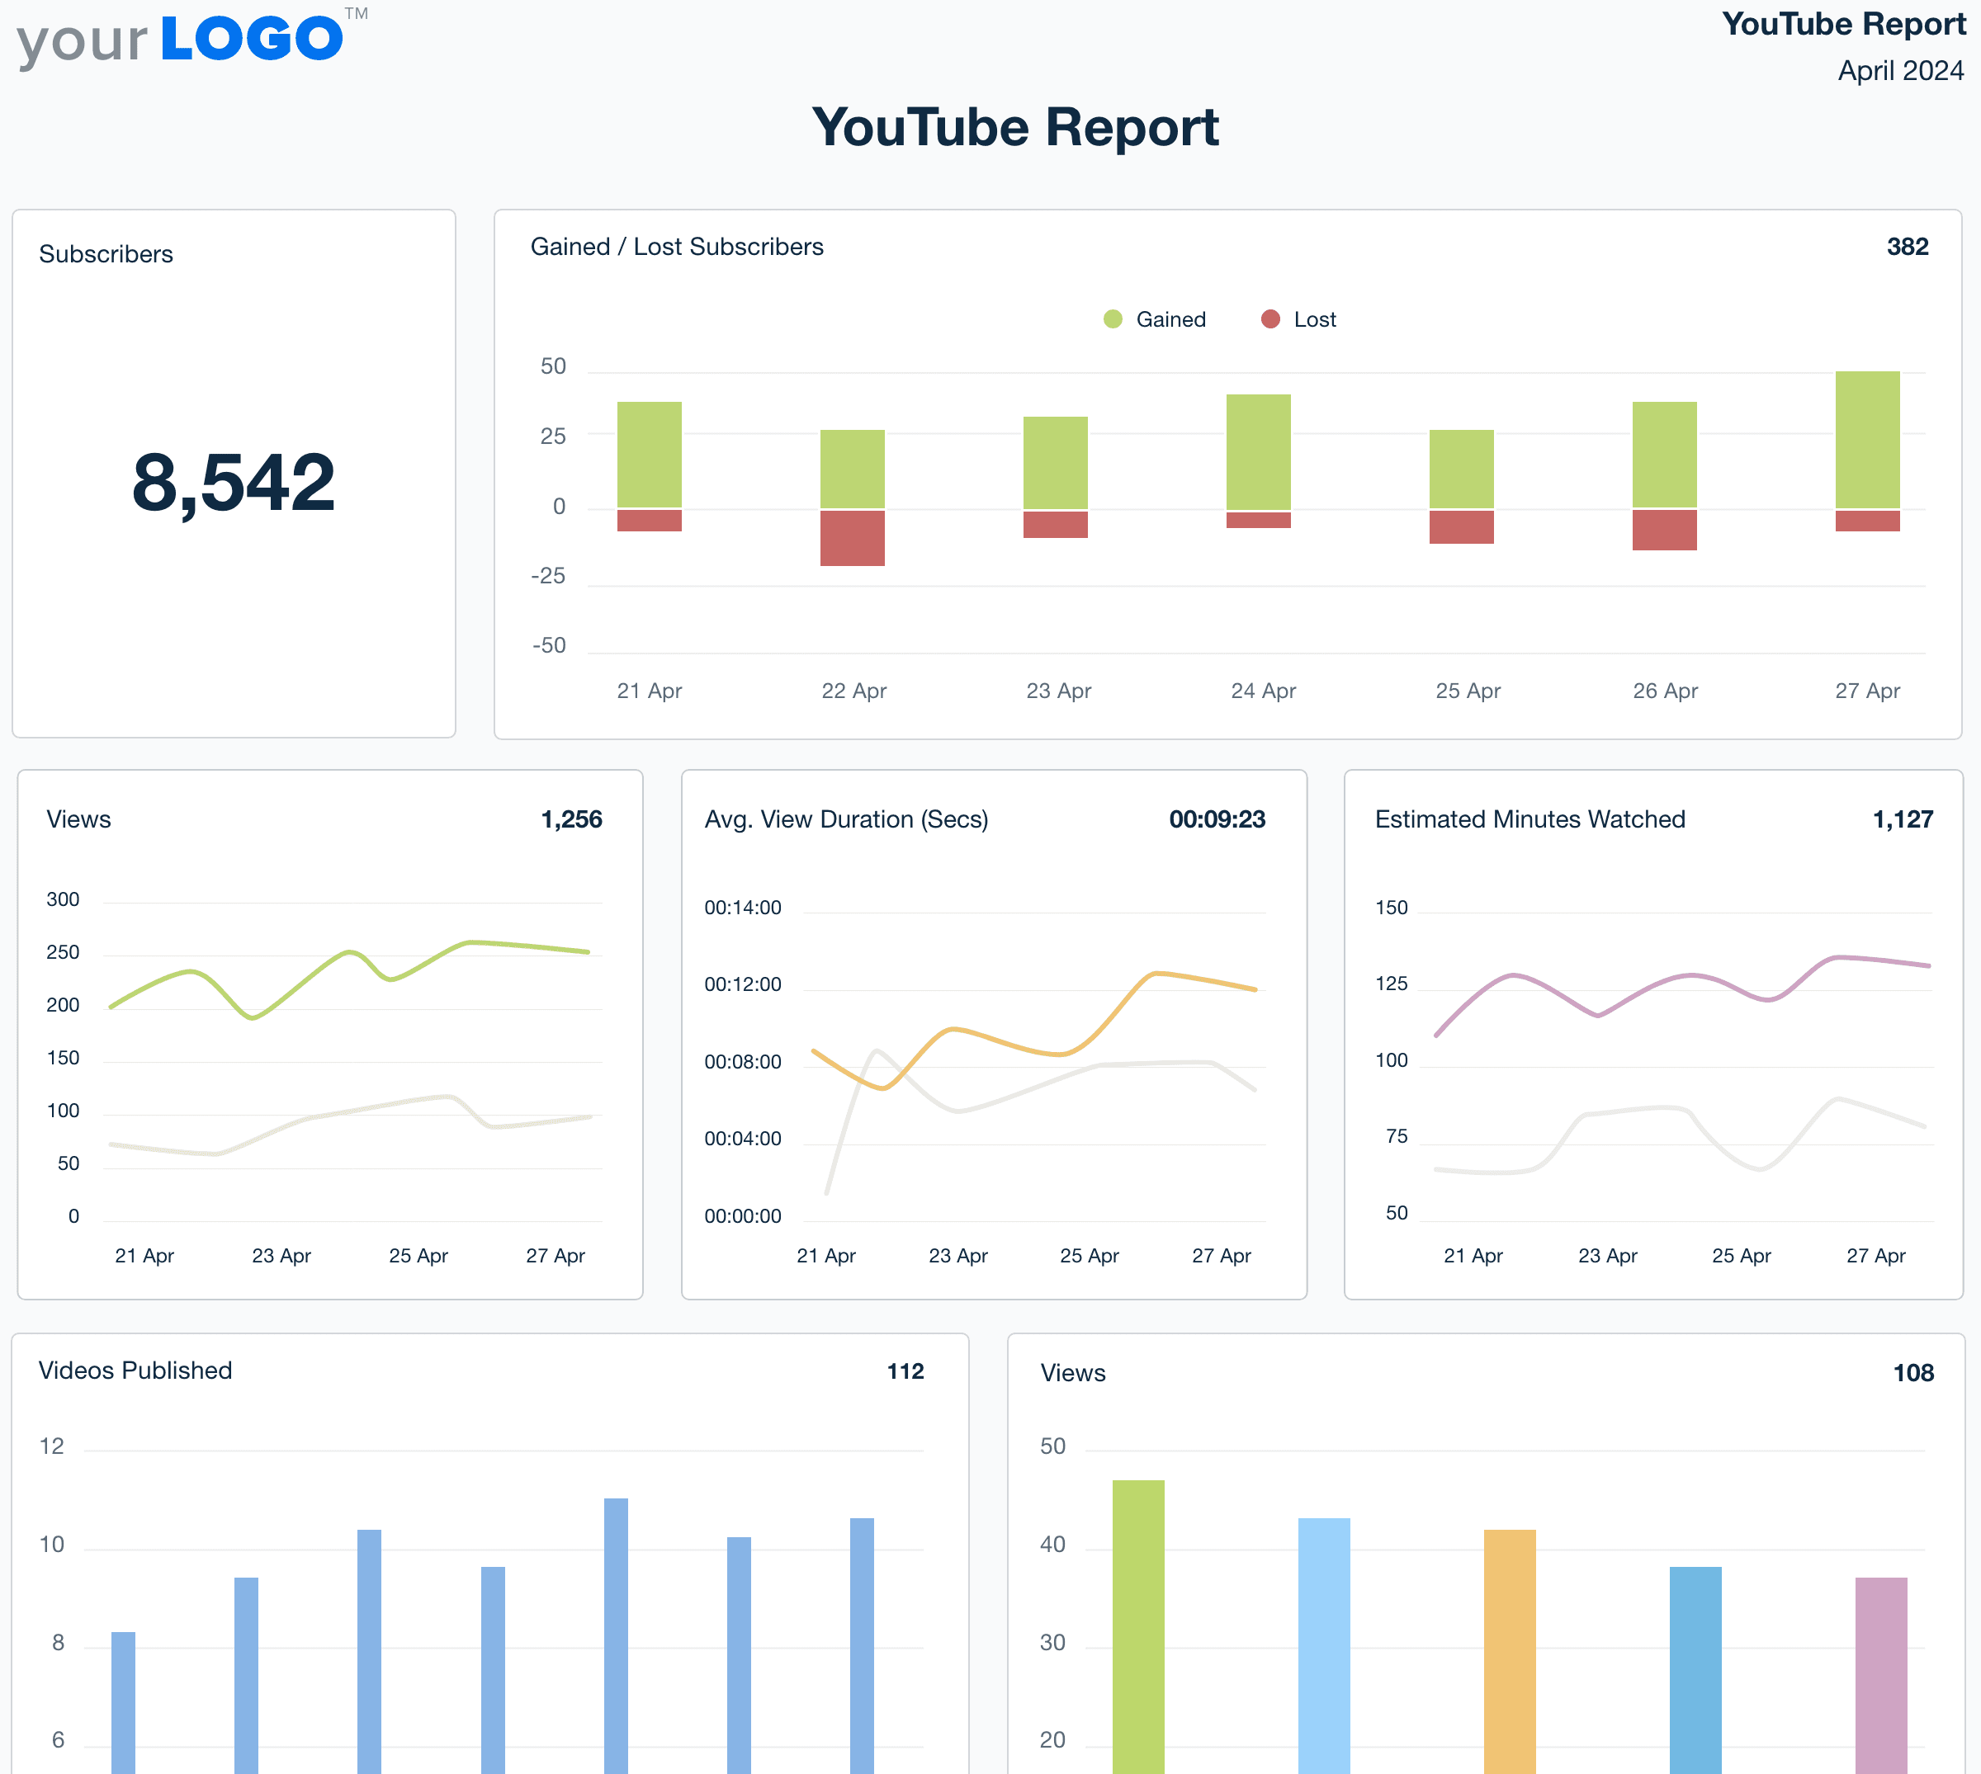
Task: Select the April 2024 date label
Action: coord(1900,70)
